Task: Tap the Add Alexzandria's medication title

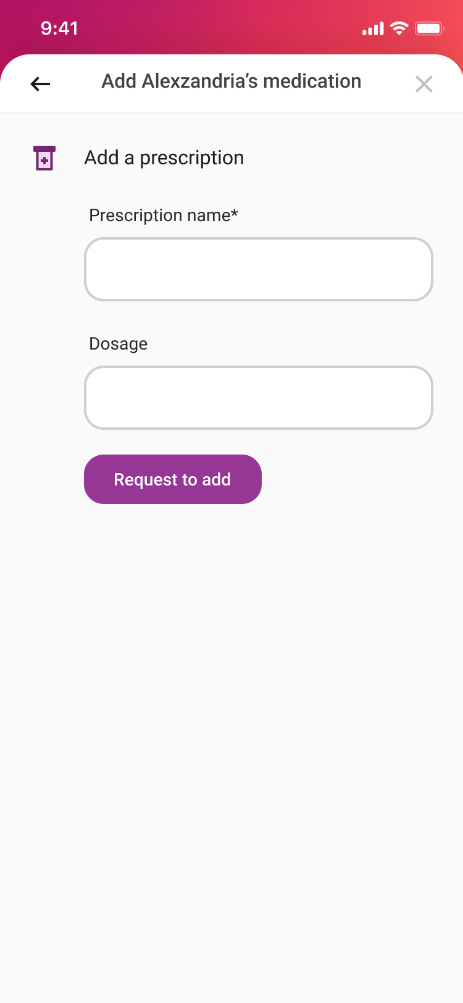Action: [231, 81]
